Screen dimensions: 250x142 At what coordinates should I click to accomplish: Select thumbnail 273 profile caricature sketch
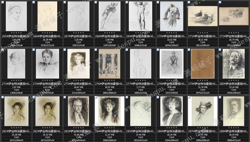pyautogui.click(x=16, y=64)
